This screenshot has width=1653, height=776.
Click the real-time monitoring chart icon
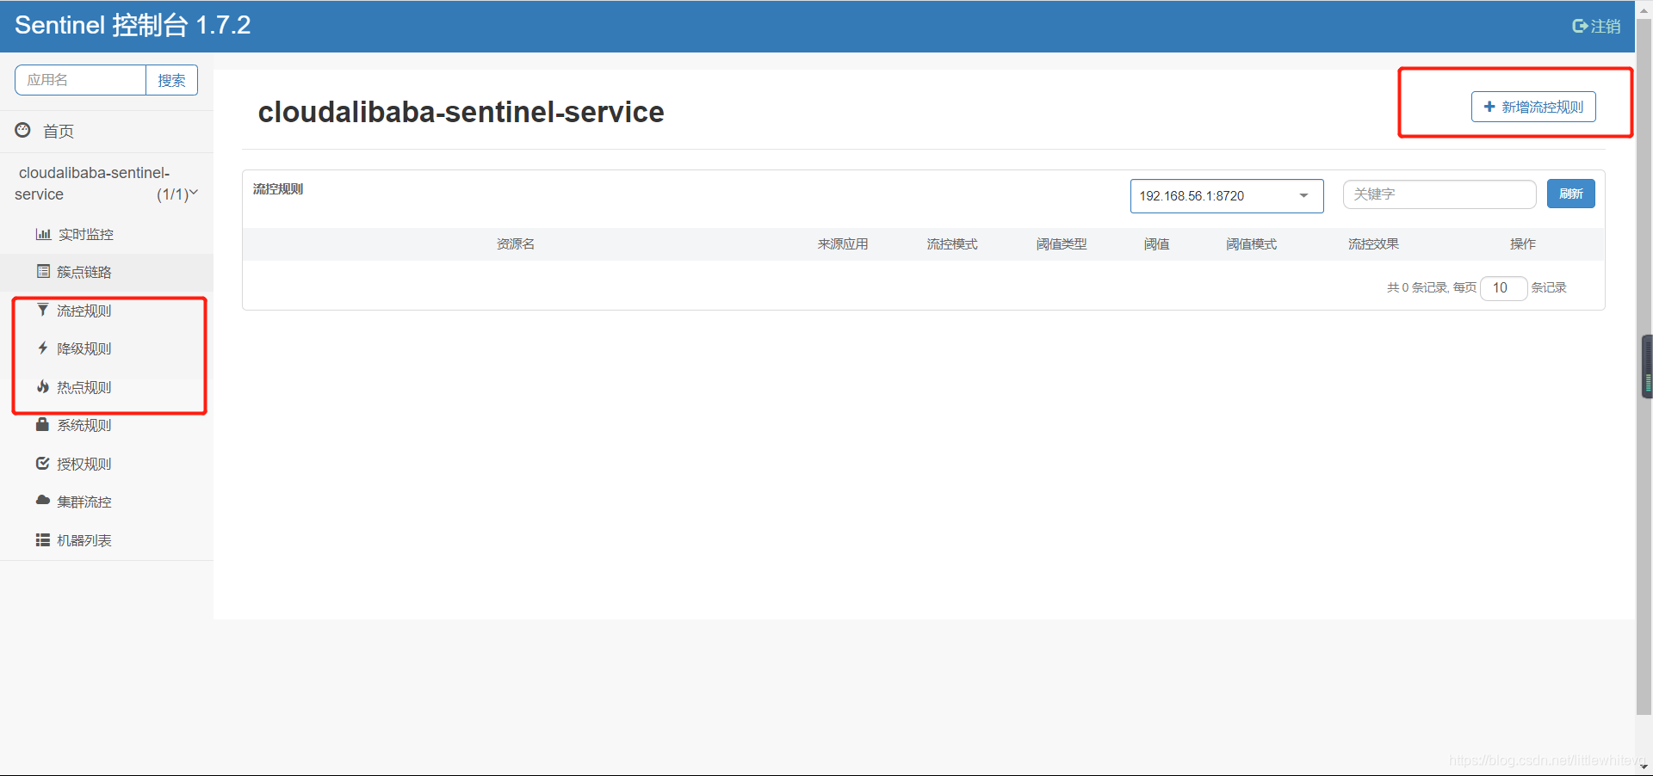(43, 234)
